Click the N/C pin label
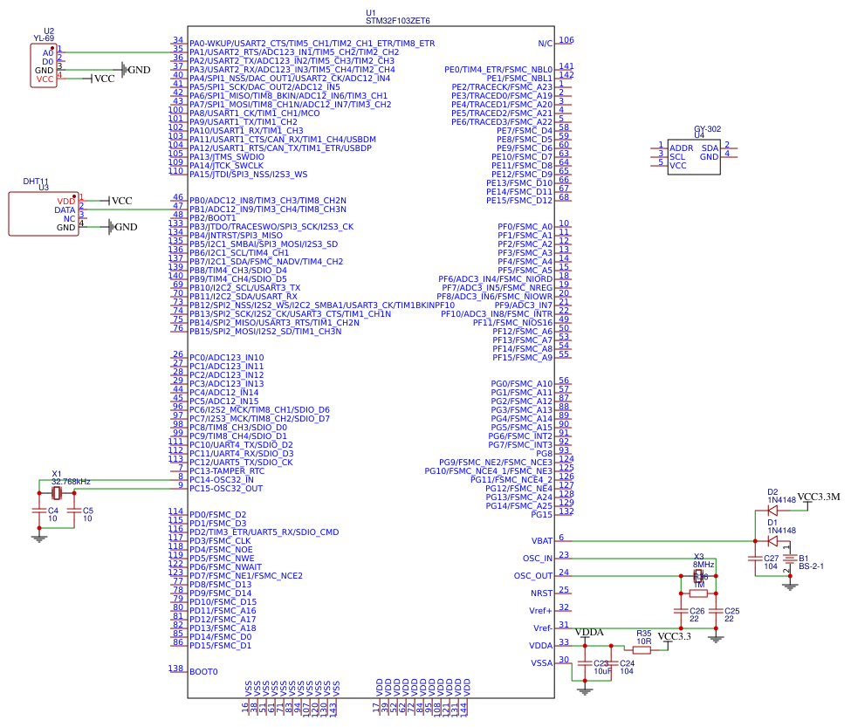This screenshot has height=727, width=851. point(545,44)
